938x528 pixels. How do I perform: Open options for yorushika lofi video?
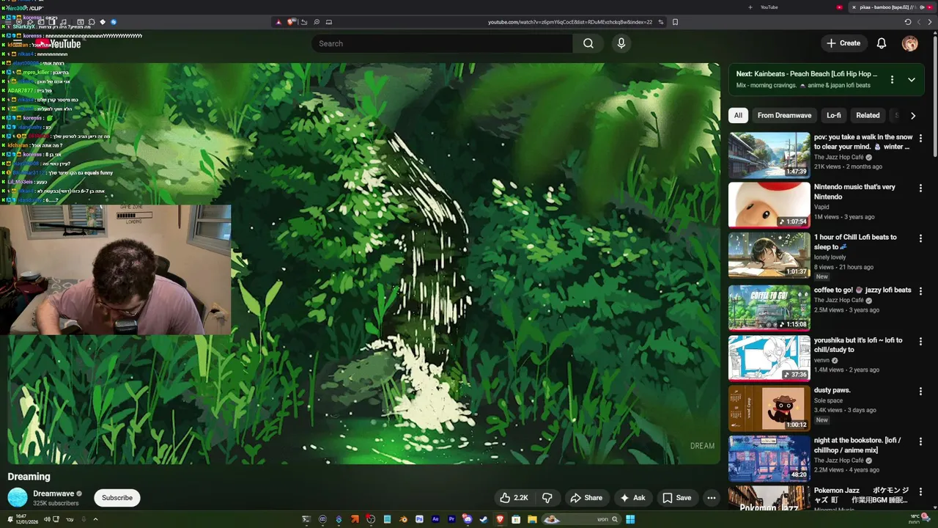click(x=920, y=341)
